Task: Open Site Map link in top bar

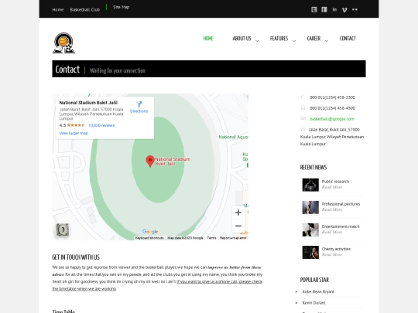Action: [x=122, y=7]
